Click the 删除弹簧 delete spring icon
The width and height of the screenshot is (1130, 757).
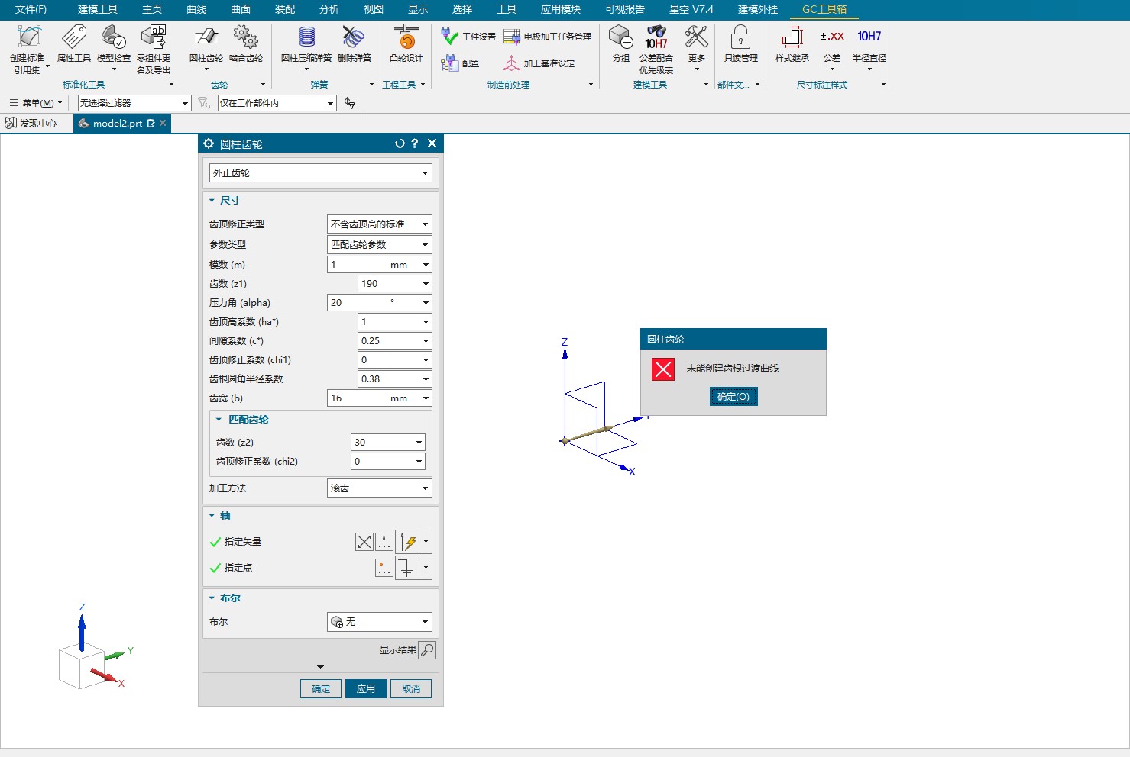click(x=354, y=38)
